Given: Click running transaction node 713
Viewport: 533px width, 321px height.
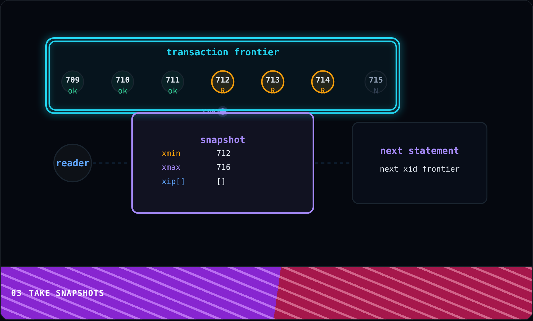Looking at the screenshot, I should 273,82.
